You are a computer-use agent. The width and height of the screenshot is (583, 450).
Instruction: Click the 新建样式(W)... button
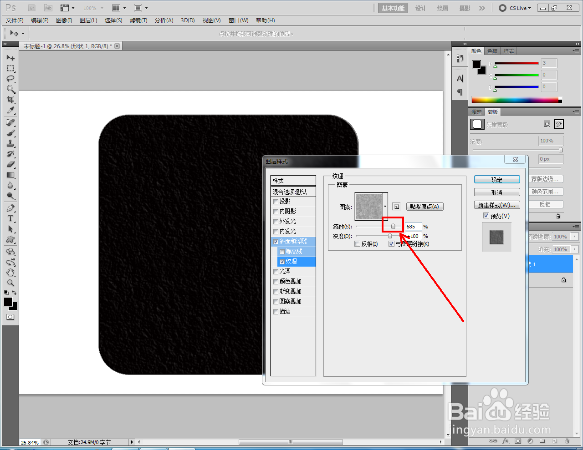tap(497, 205)
